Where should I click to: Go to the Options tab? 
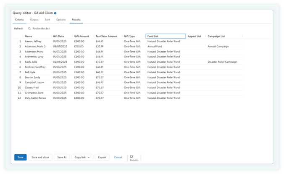click(61, 20)
